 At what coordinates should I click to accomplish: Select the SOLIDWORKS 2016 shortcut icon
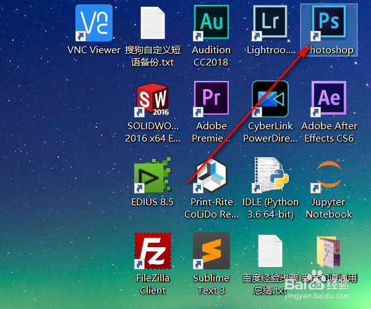pos(153,99)
